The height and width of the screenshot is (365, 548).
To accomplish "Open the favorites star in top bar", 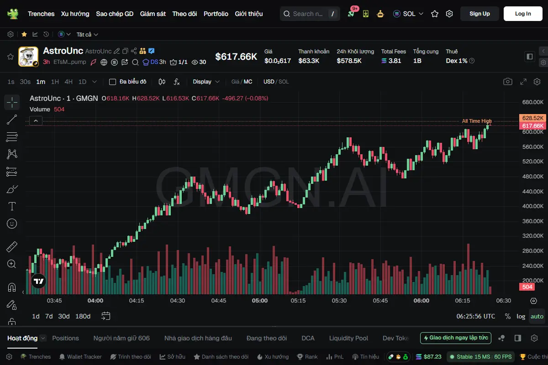I will pyautogui.click(x=435, y=14).
